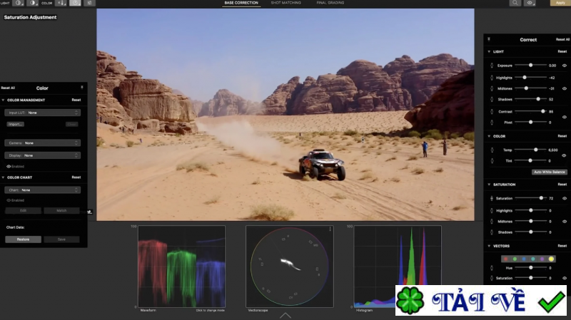This screenshot has height=320, width=571.
Task: Click the Waveform scope display
Action: point(181,267)
